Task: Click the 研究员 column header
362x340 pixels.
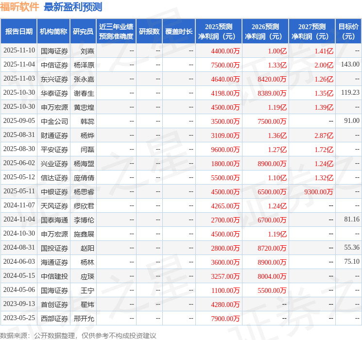Action: pyautogui.click(x=83, y=32)
